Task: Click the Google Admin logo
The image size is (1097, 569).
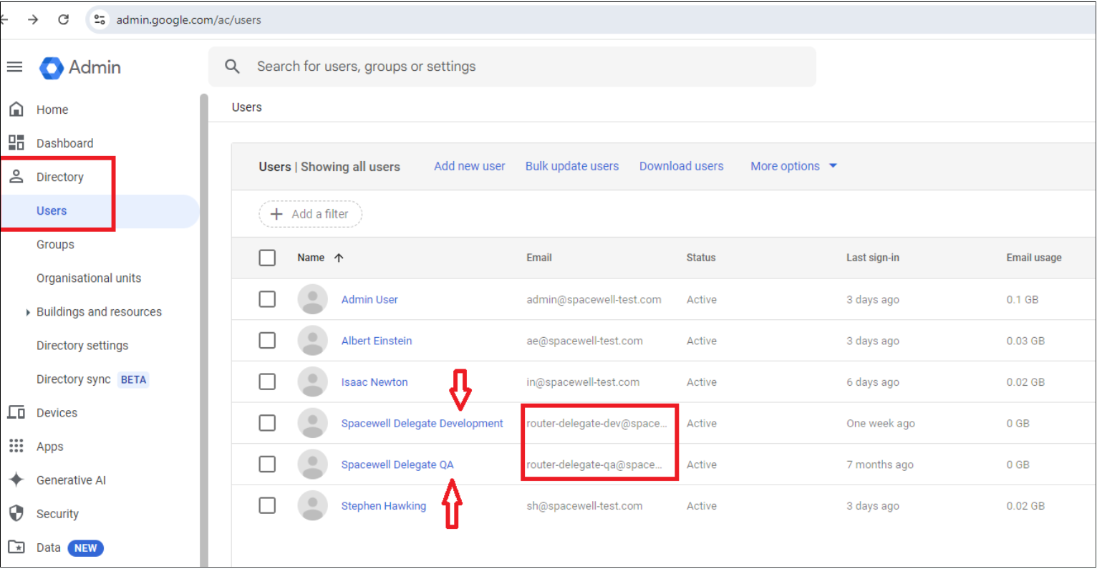Action: point(79,67)
